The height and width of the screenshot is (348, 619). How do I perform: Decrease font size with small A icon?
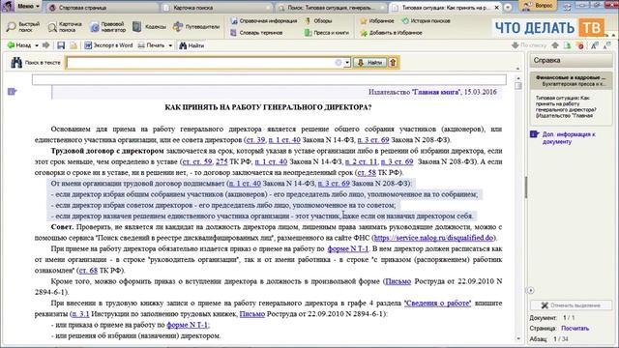607,45
